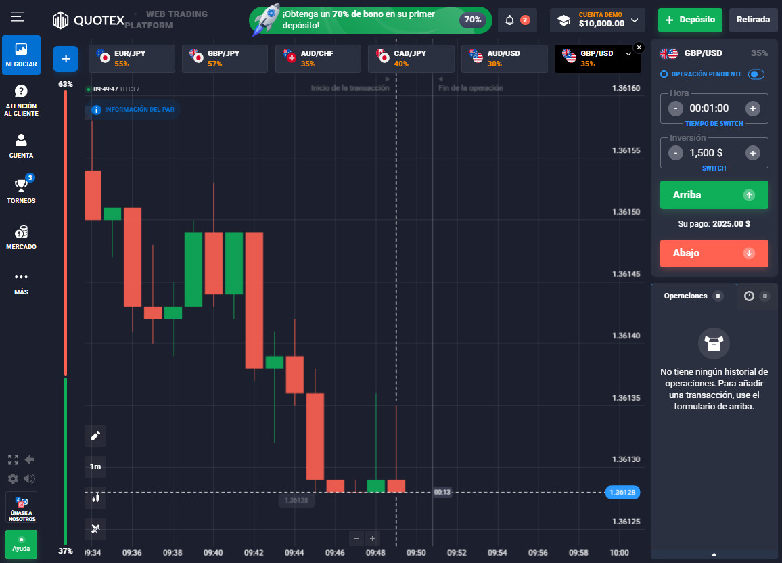The image size is (782, 563).
Task: Collapse the sidebar with the hamburger menu
Action: [17, 17]
